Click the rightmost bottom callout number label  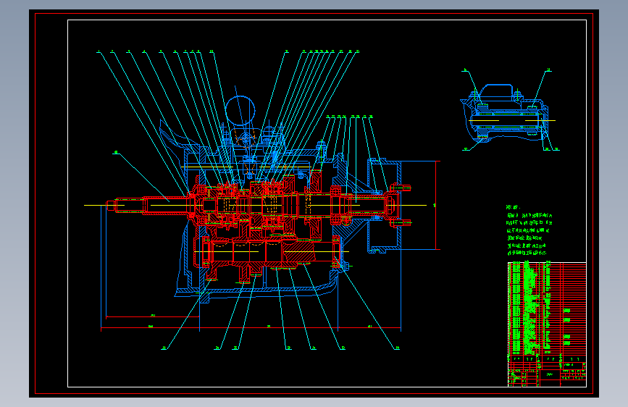coord(397,348)
